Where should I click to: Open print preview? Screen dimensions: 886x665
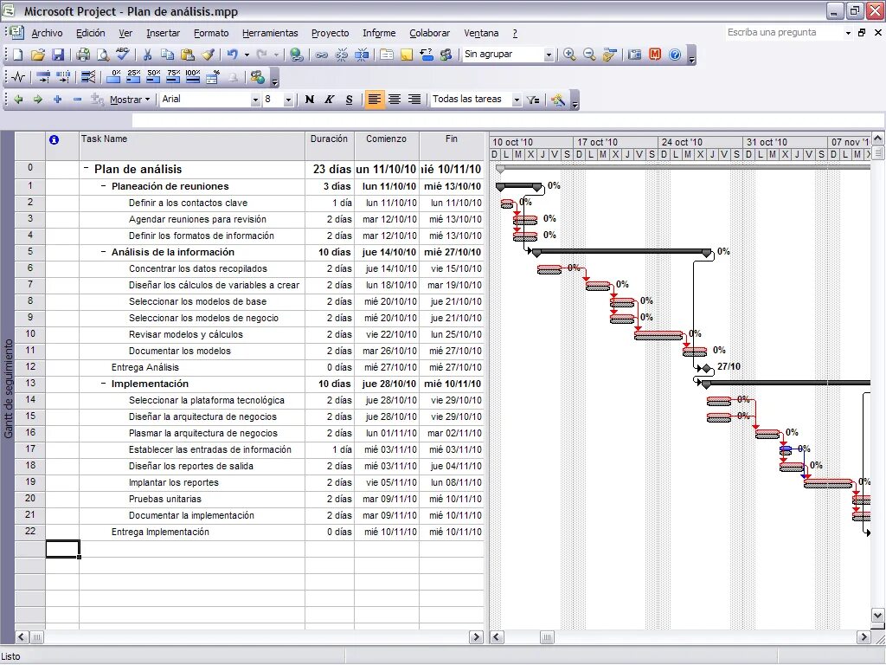tap(103, 55)
